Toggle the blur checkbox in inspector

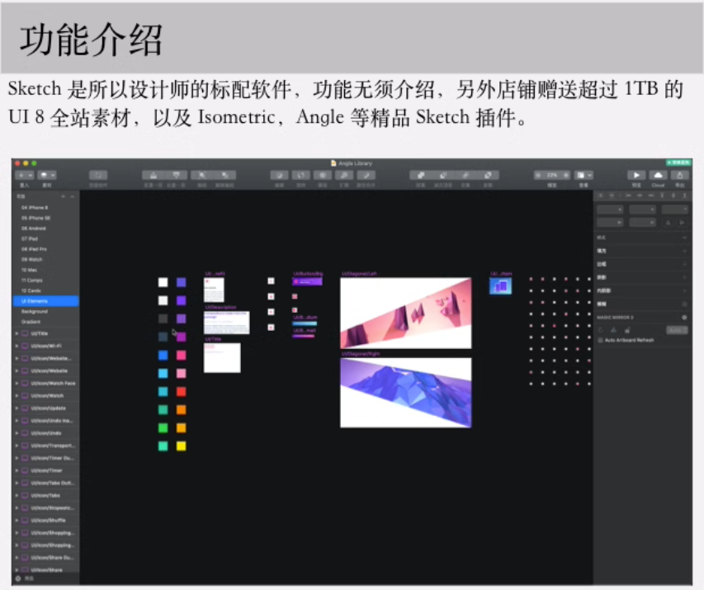pos(684,304)
